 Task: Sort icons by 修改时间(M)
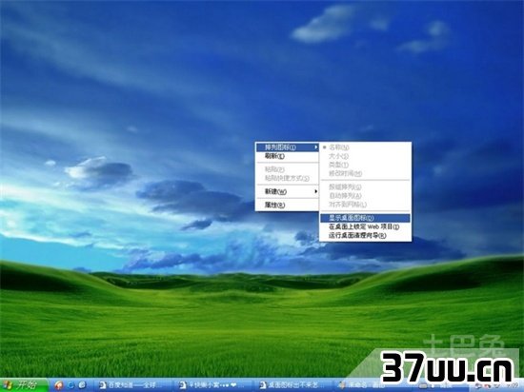[x=365, y=173]
